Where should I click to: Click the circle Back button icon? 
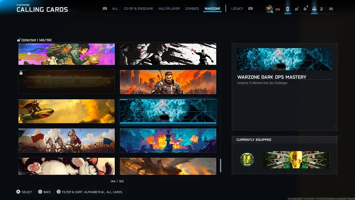tap(40, 192)
